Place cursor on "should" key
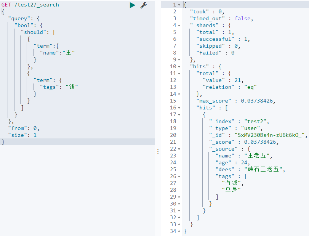Screen dimensions: 309x236 (x=34, y=32)
